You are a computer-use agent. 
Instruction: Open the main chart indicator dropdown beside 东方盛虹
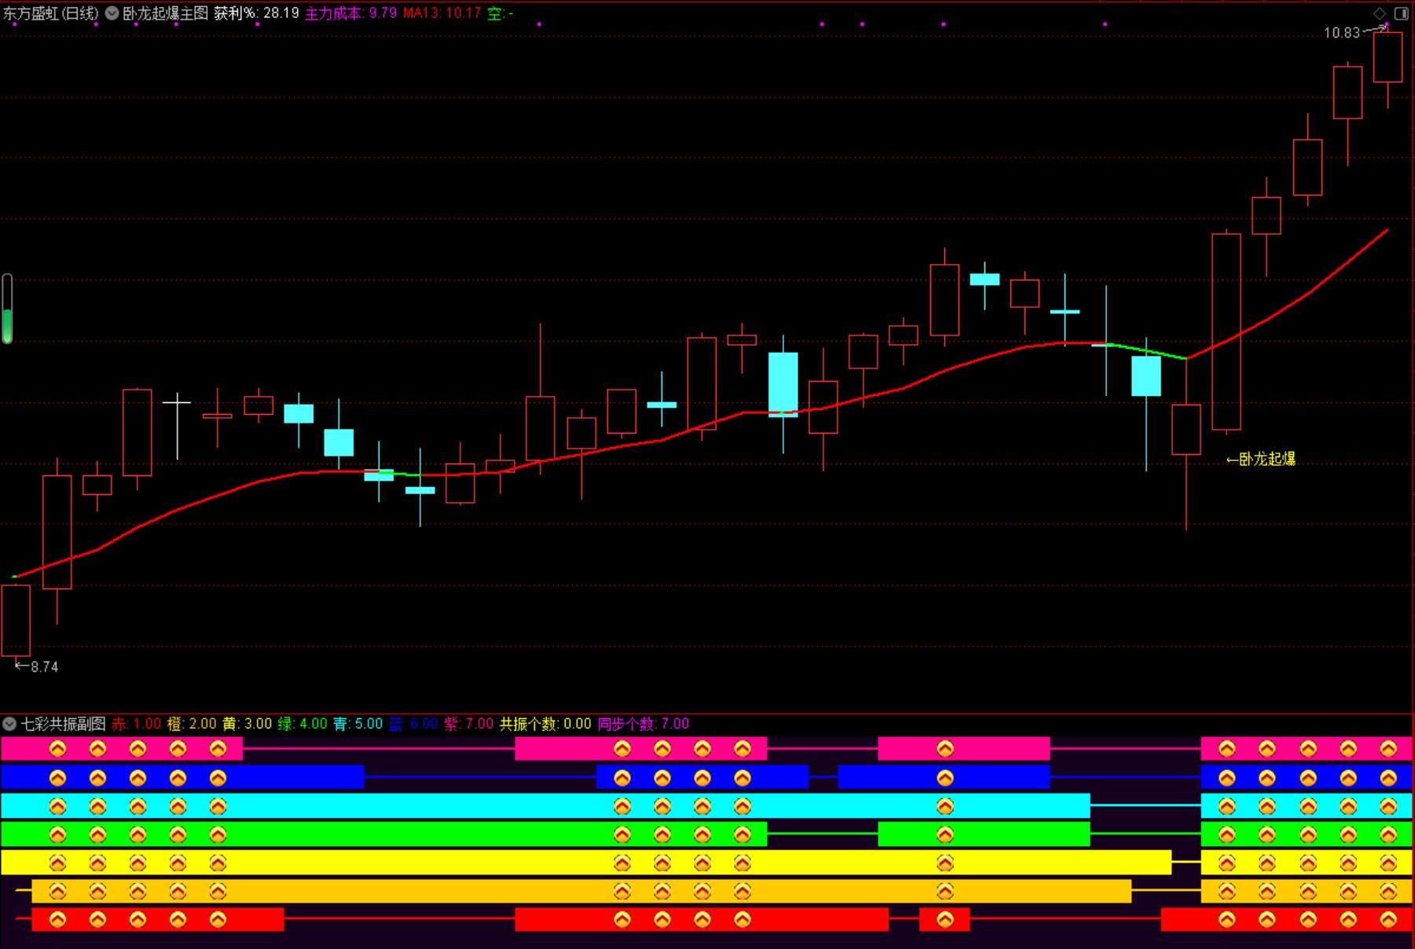pyautogui.click(x=112, y=13)
